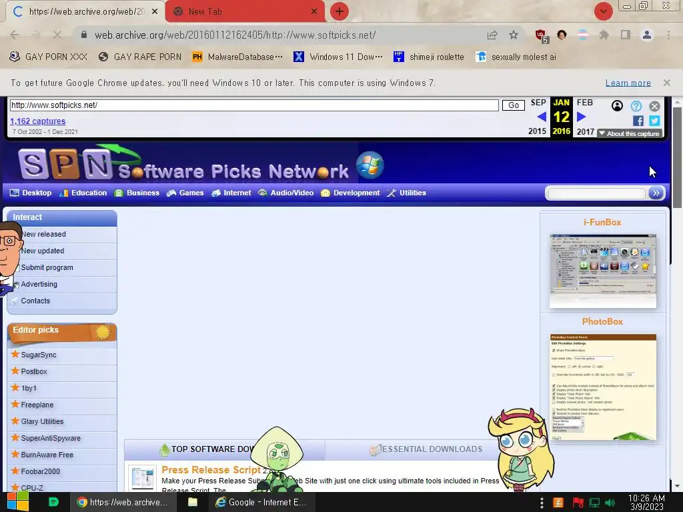This screenshot has width=683, height=512.
Task: Open the MalwareDatabase bookmark
Action: [x=238, y=57]
